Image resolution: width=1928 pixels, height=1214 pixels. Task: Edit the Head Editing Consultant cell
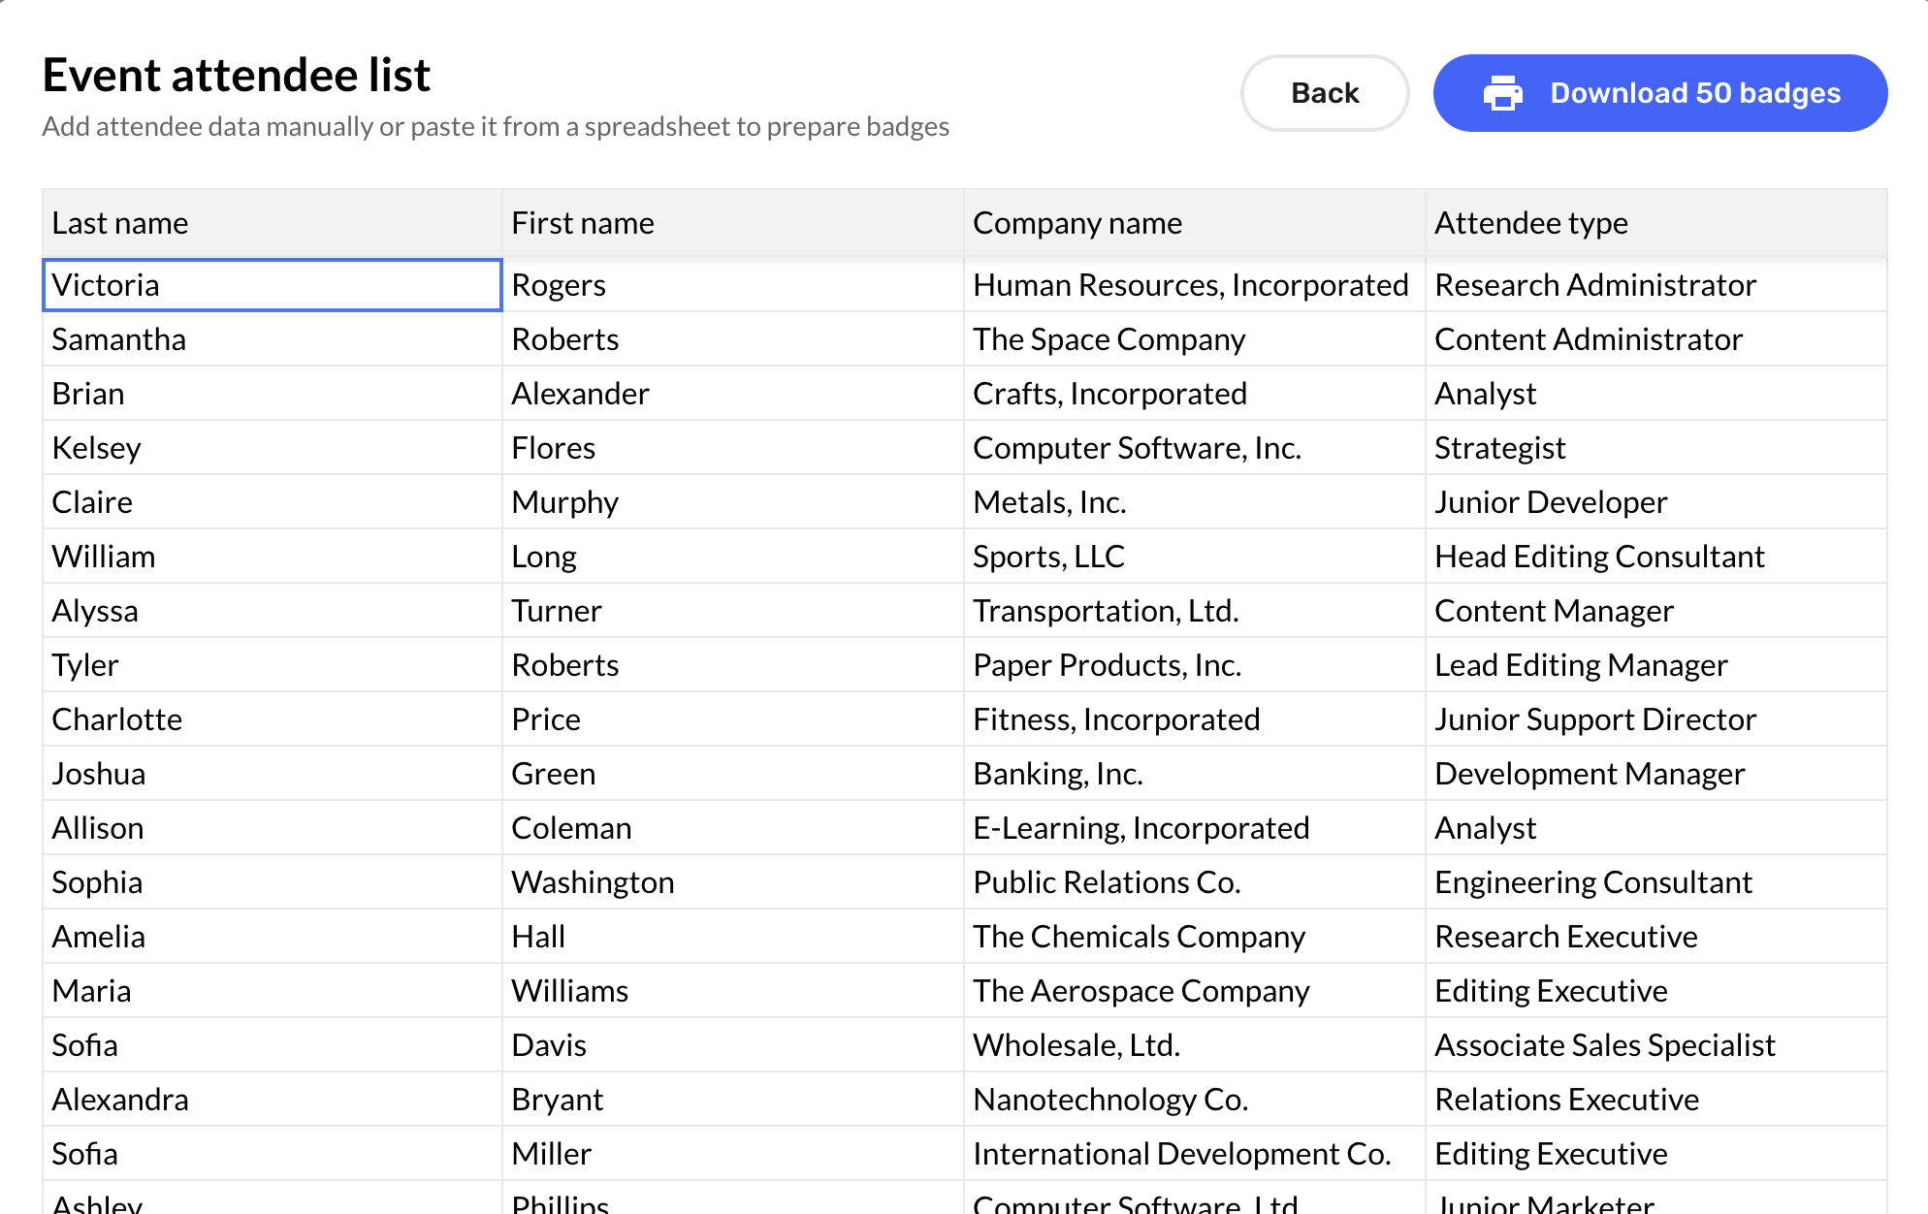pos(1655,557)
